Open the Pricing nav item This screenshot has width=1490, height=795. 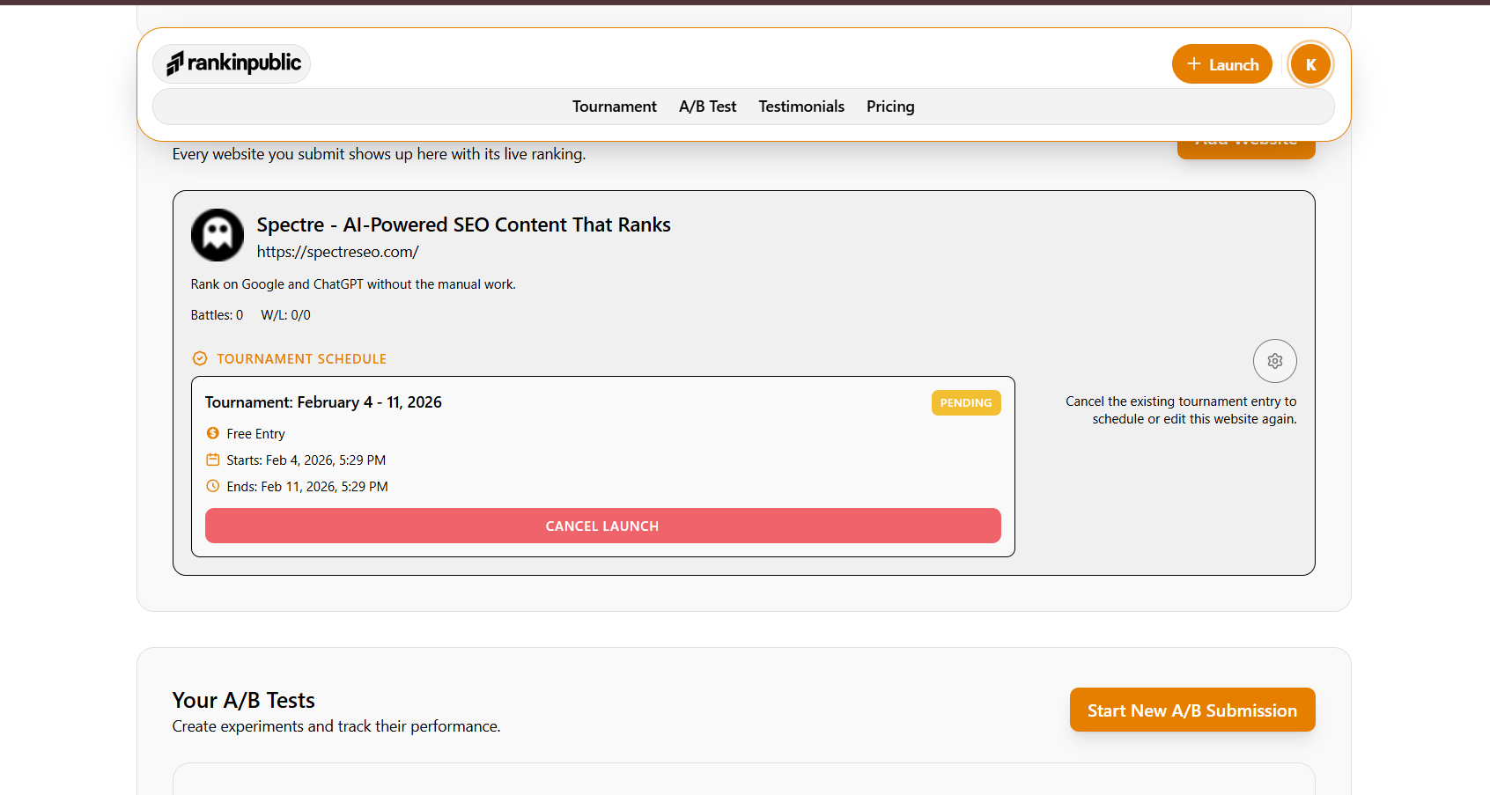pos(890,107)
